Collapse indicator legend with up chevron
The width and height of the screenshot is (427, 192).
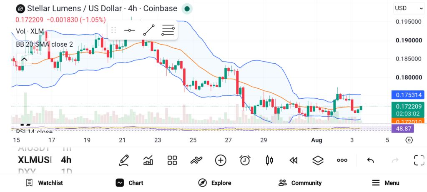(x=24, y=59)
